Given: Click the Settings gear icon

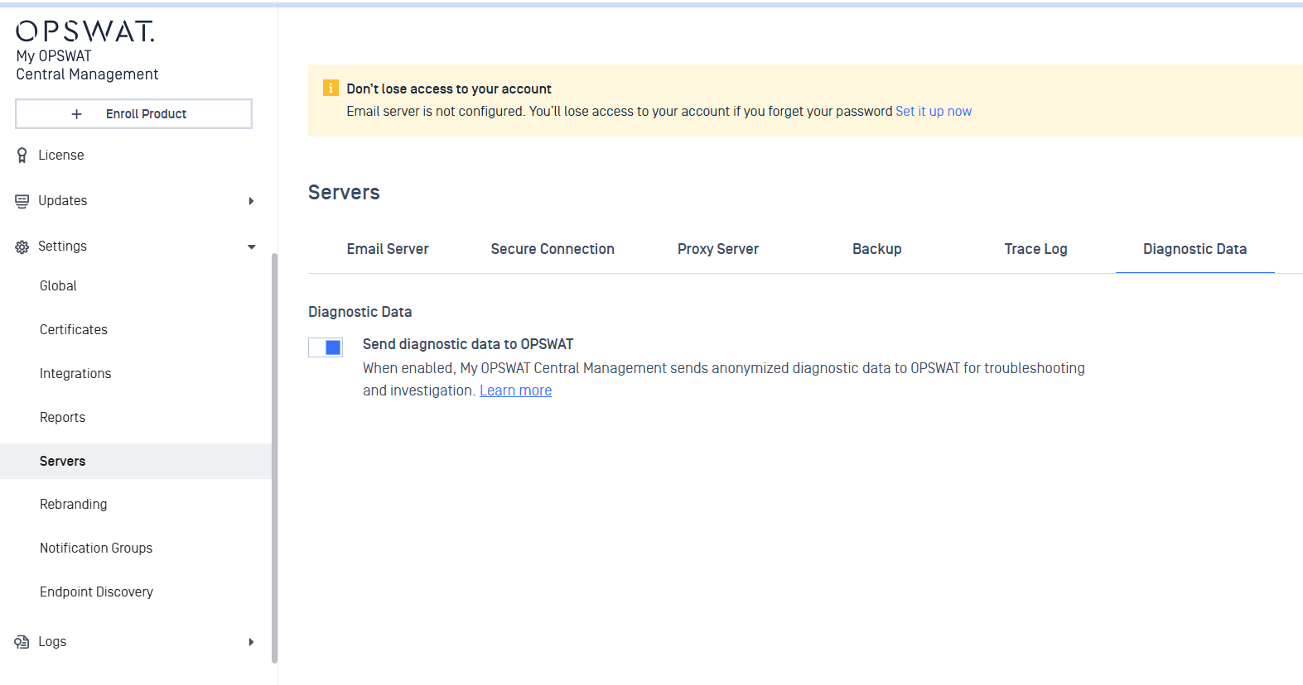Looking at the screenshot, I should pyautogui.click(x=22, y=247).
